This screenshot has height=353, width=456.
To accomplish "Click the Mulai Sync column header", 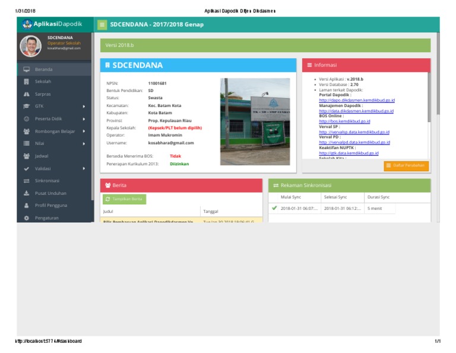I will [x=299, y=197].
